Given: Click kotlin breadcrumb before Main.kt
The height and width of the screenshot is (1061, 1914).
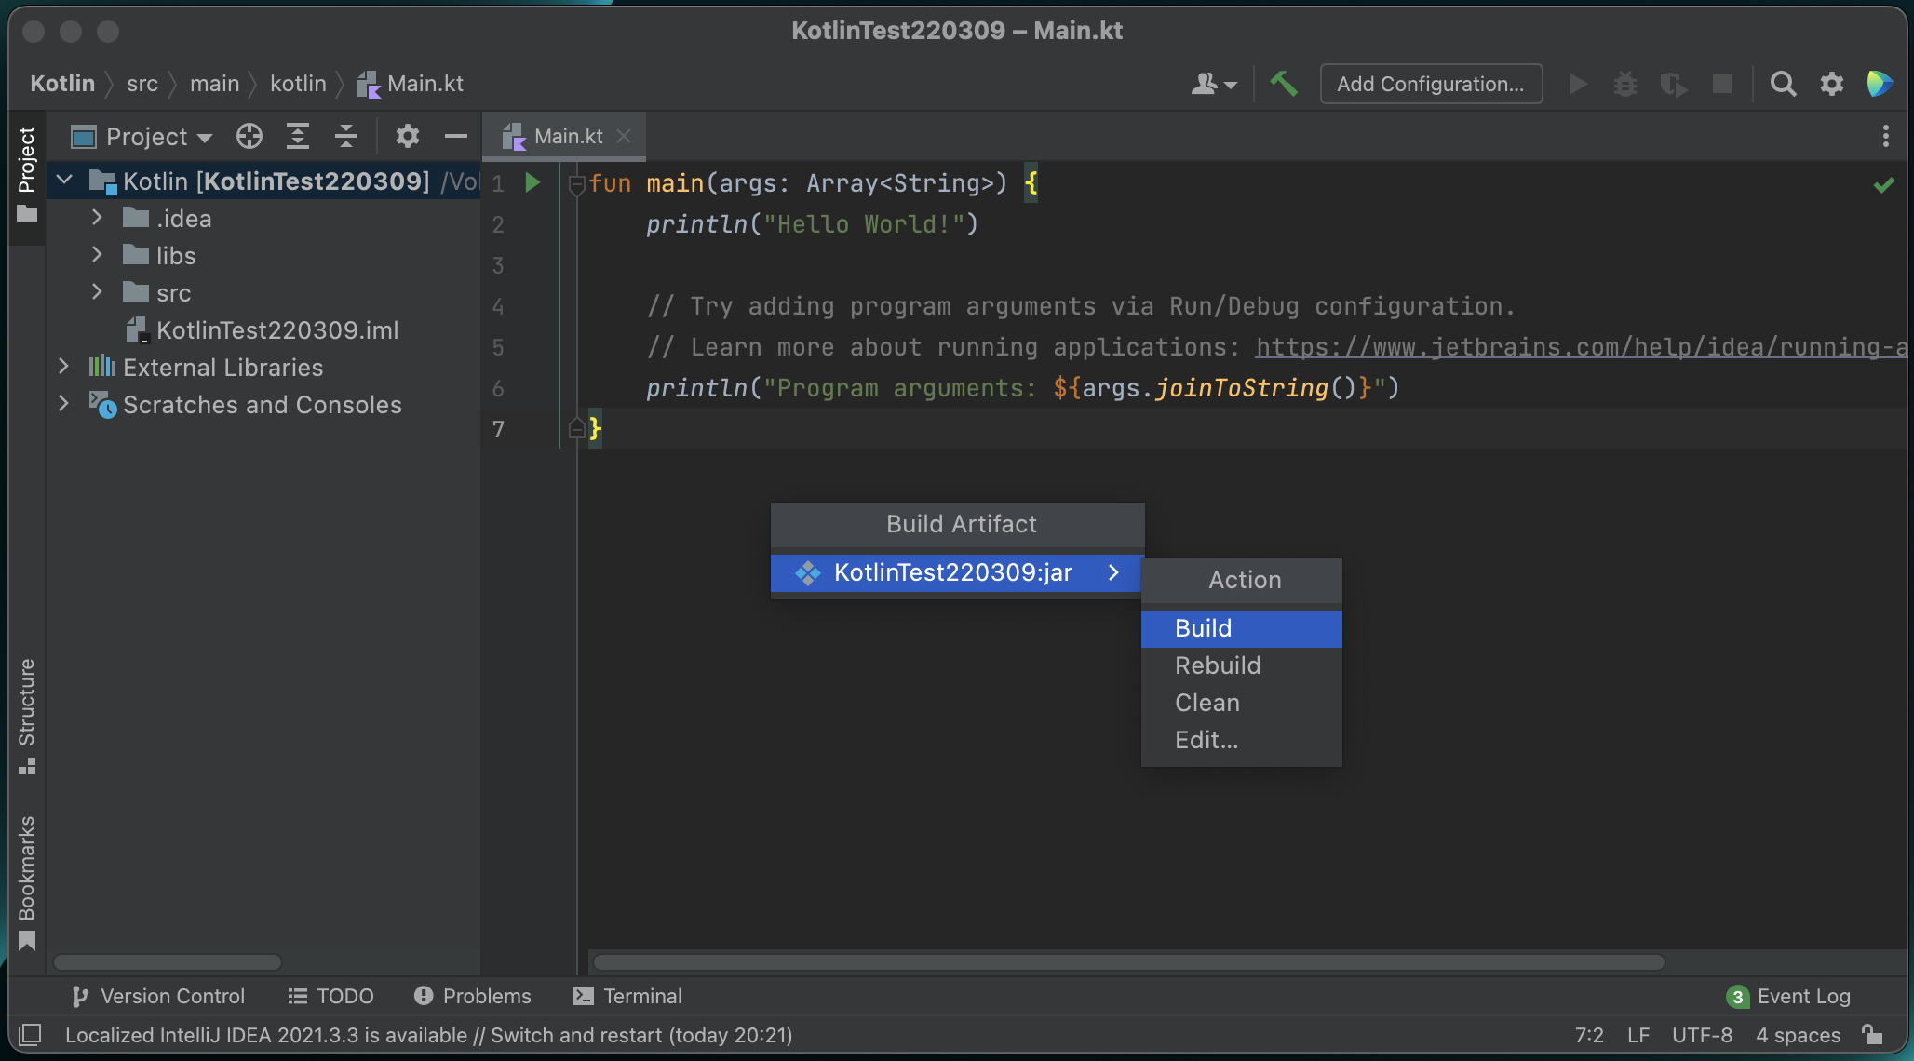Looking at the screenshot, I should pos(298,84).
